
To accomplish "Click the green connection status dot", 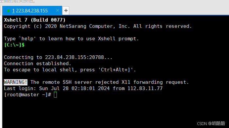I will coord(8,11).
